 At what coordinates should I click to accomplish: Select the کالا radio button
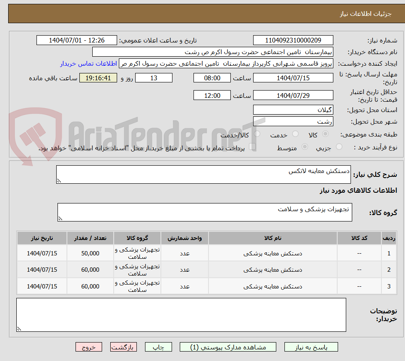click(x=325, y=134)
